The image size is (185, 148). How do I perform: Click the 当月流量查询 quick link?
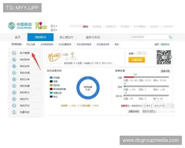65,44
